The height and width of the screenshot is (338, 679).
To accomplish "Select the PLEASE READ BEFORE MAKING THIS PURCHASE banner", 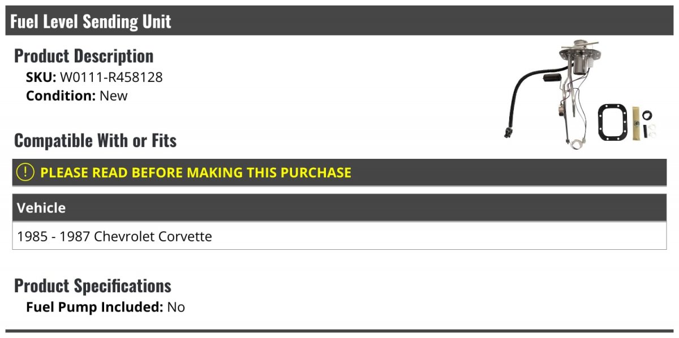I will pyautogui.click(x=339, y=172).
